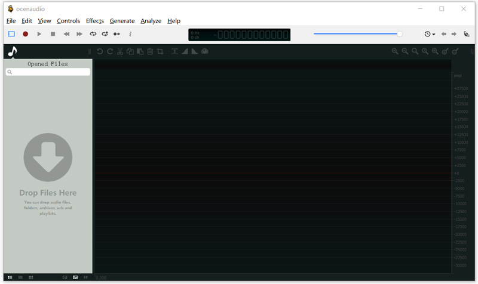Open the Controls menu
The height and width of the screenshot is (284, 478).
(x=68, y=21)
